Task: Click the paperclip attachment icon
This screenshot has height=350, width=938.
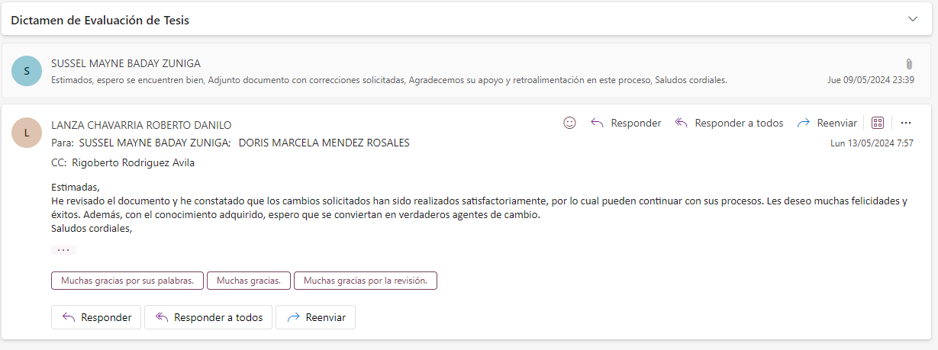Action: point(909,64)
